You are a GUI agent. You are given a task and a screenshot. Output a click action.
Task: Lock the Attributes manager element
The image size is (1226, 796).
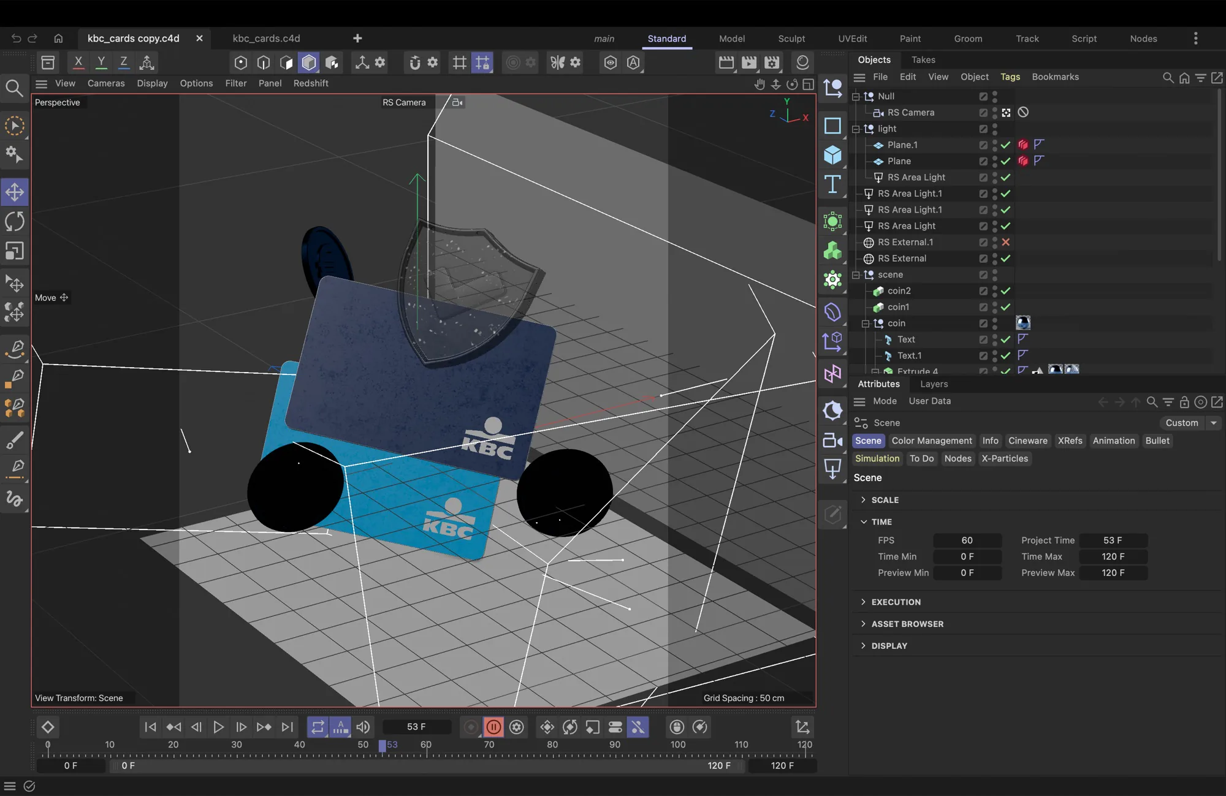click(x=1184, y=402)
